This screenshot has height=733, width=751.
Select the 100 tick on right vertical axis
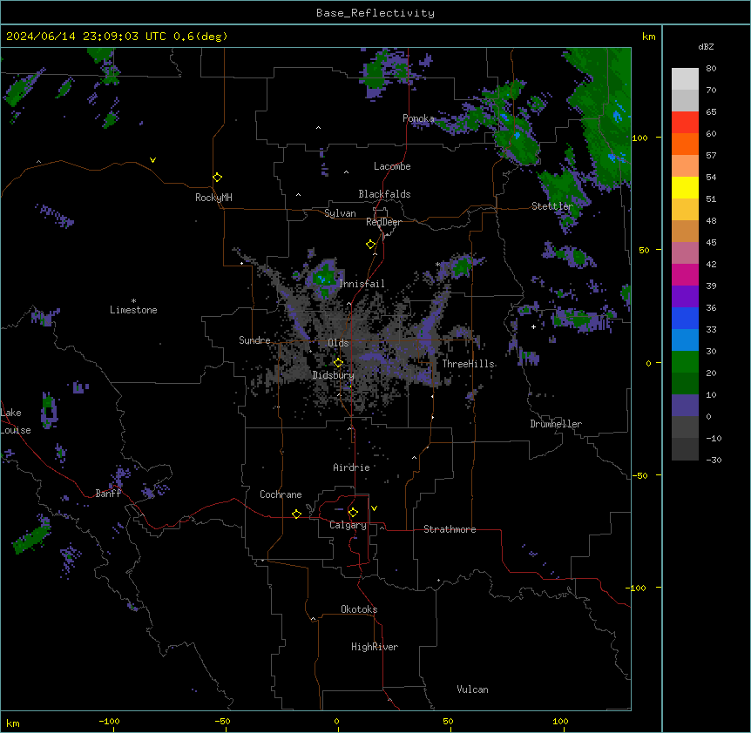639,138
